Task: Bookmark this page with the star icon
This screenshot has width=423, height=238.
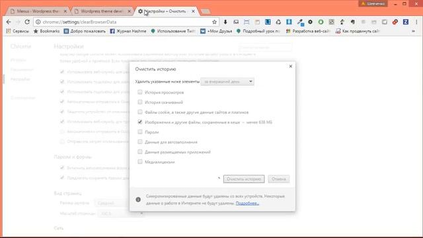Action: pyautogui.click(x=214, y=22)
